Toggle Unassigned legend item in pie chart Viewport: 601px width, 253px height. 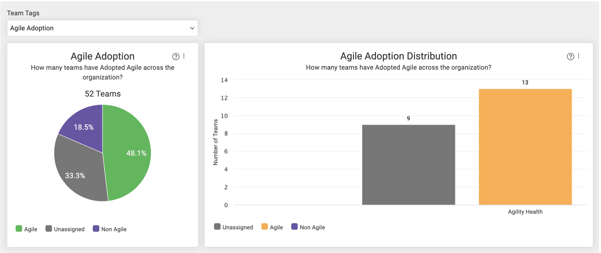[65, 229]
